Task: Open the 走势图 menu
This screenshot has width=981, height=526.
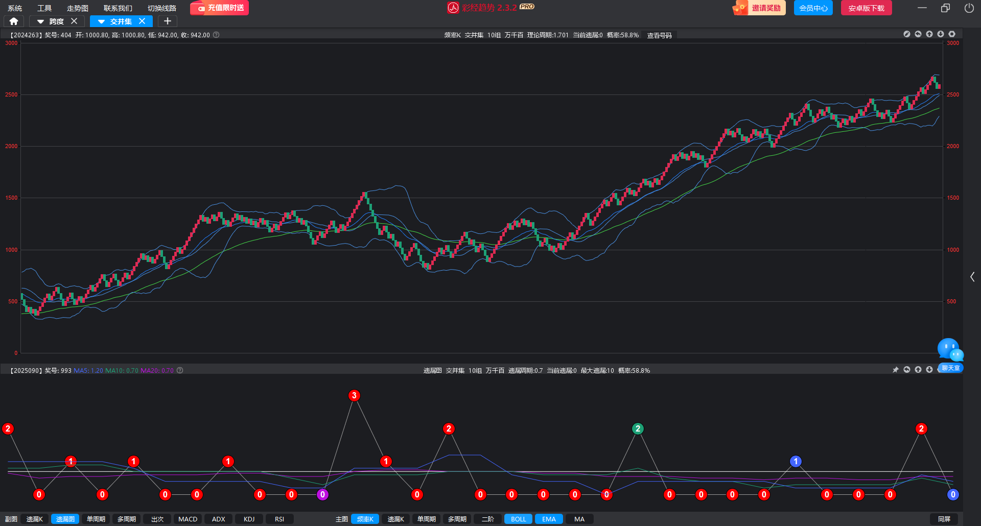Action: click(x=78, y=8)
